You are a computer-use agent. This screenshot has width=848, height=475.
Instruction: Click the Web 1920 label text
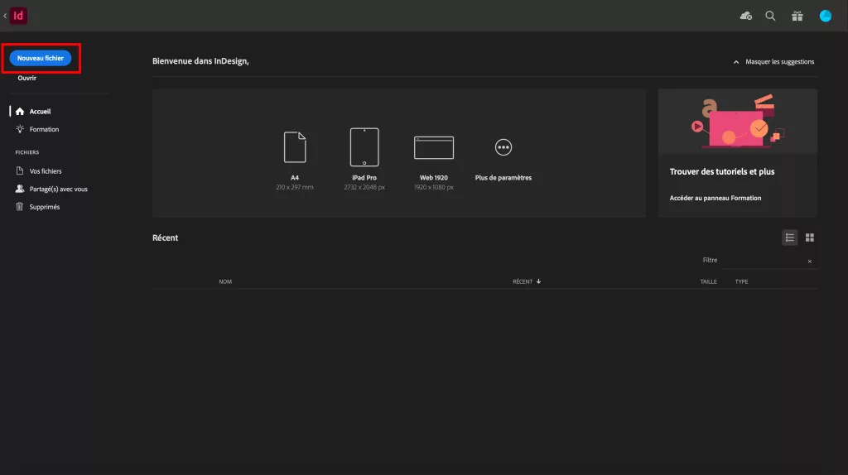[434, 177]
